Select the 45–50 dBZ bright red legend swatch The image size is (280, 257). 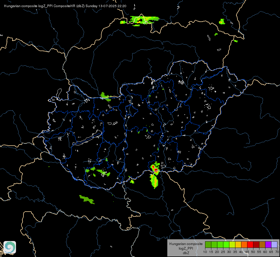pos(250,244)
